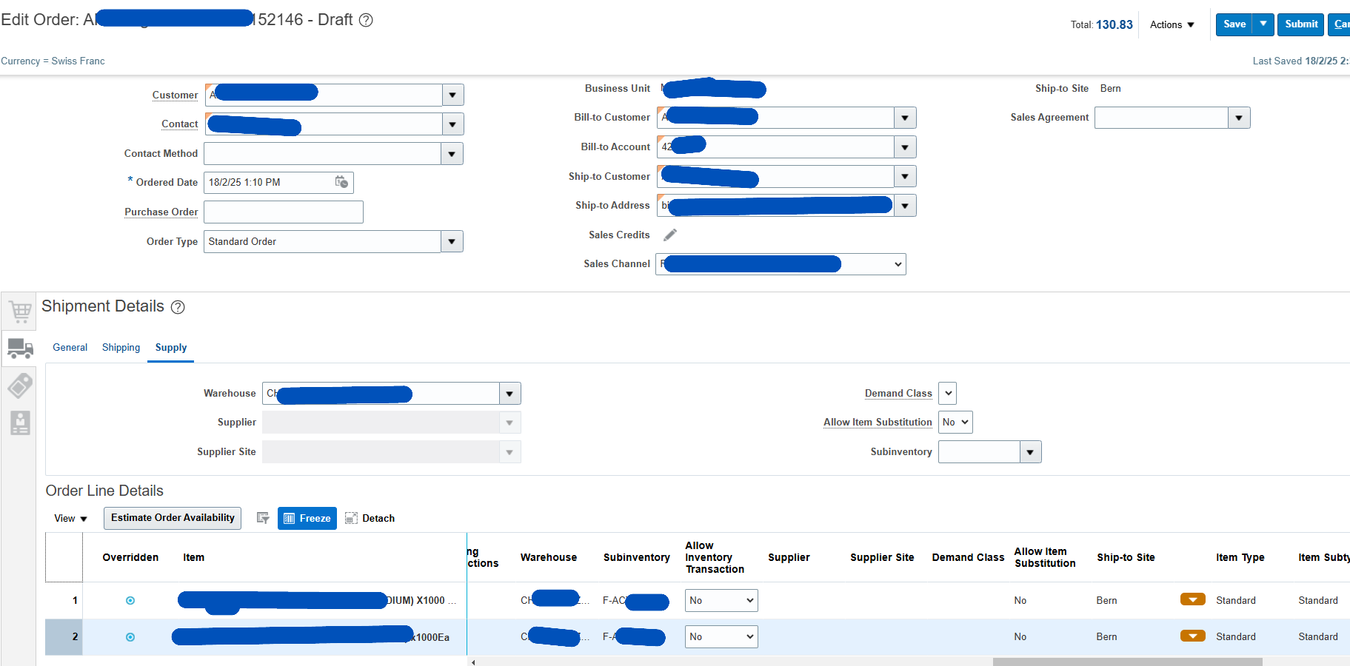
Task: Select the truck Shipment Details icon
Action: [x=19, y=348]
